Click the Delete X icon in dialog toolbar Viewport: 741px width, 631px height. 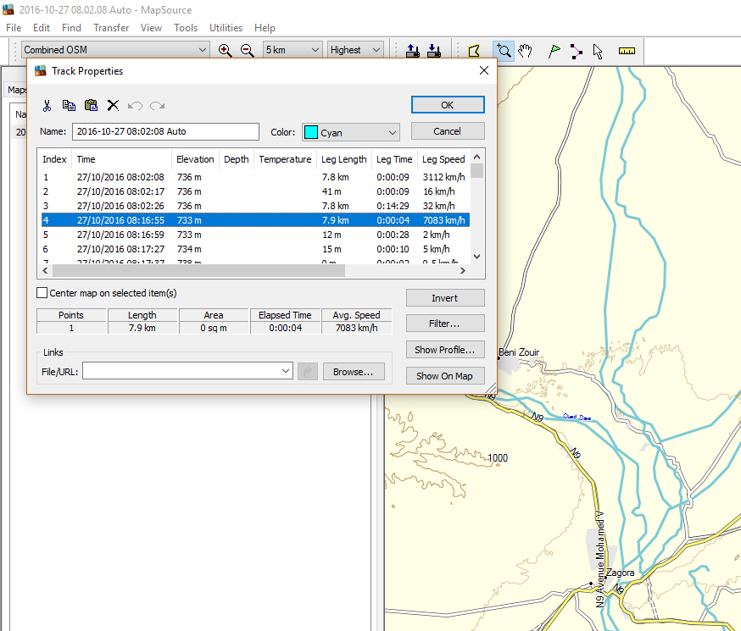point(113,105)
